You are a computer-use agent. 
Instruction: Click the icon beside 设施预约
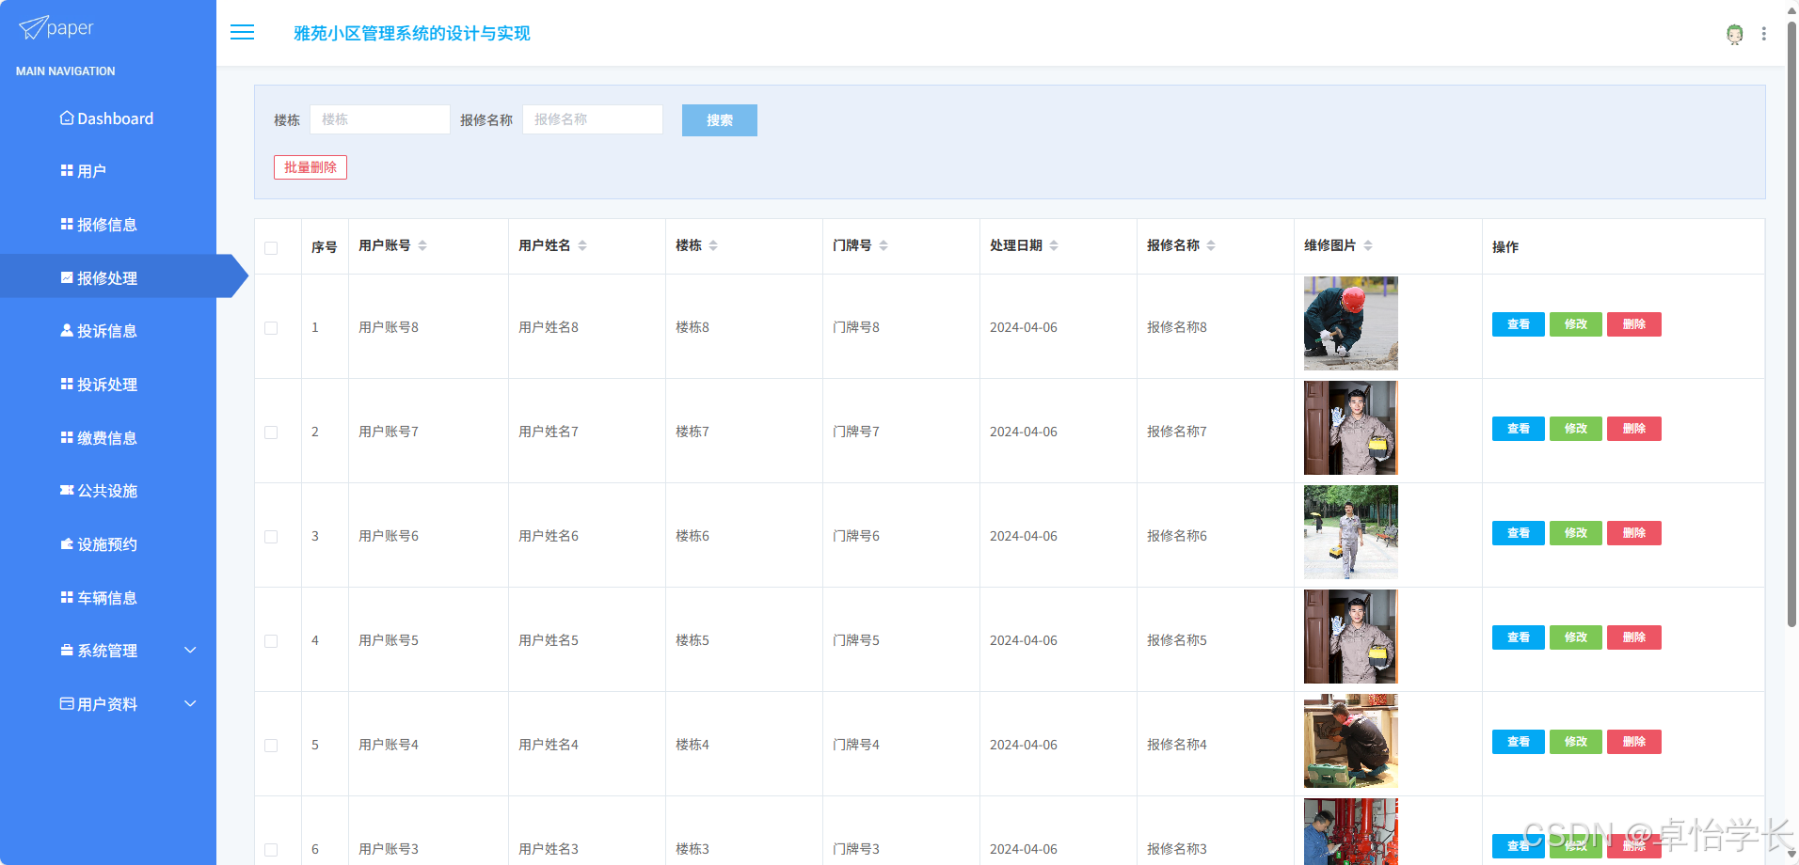[67, 544]
